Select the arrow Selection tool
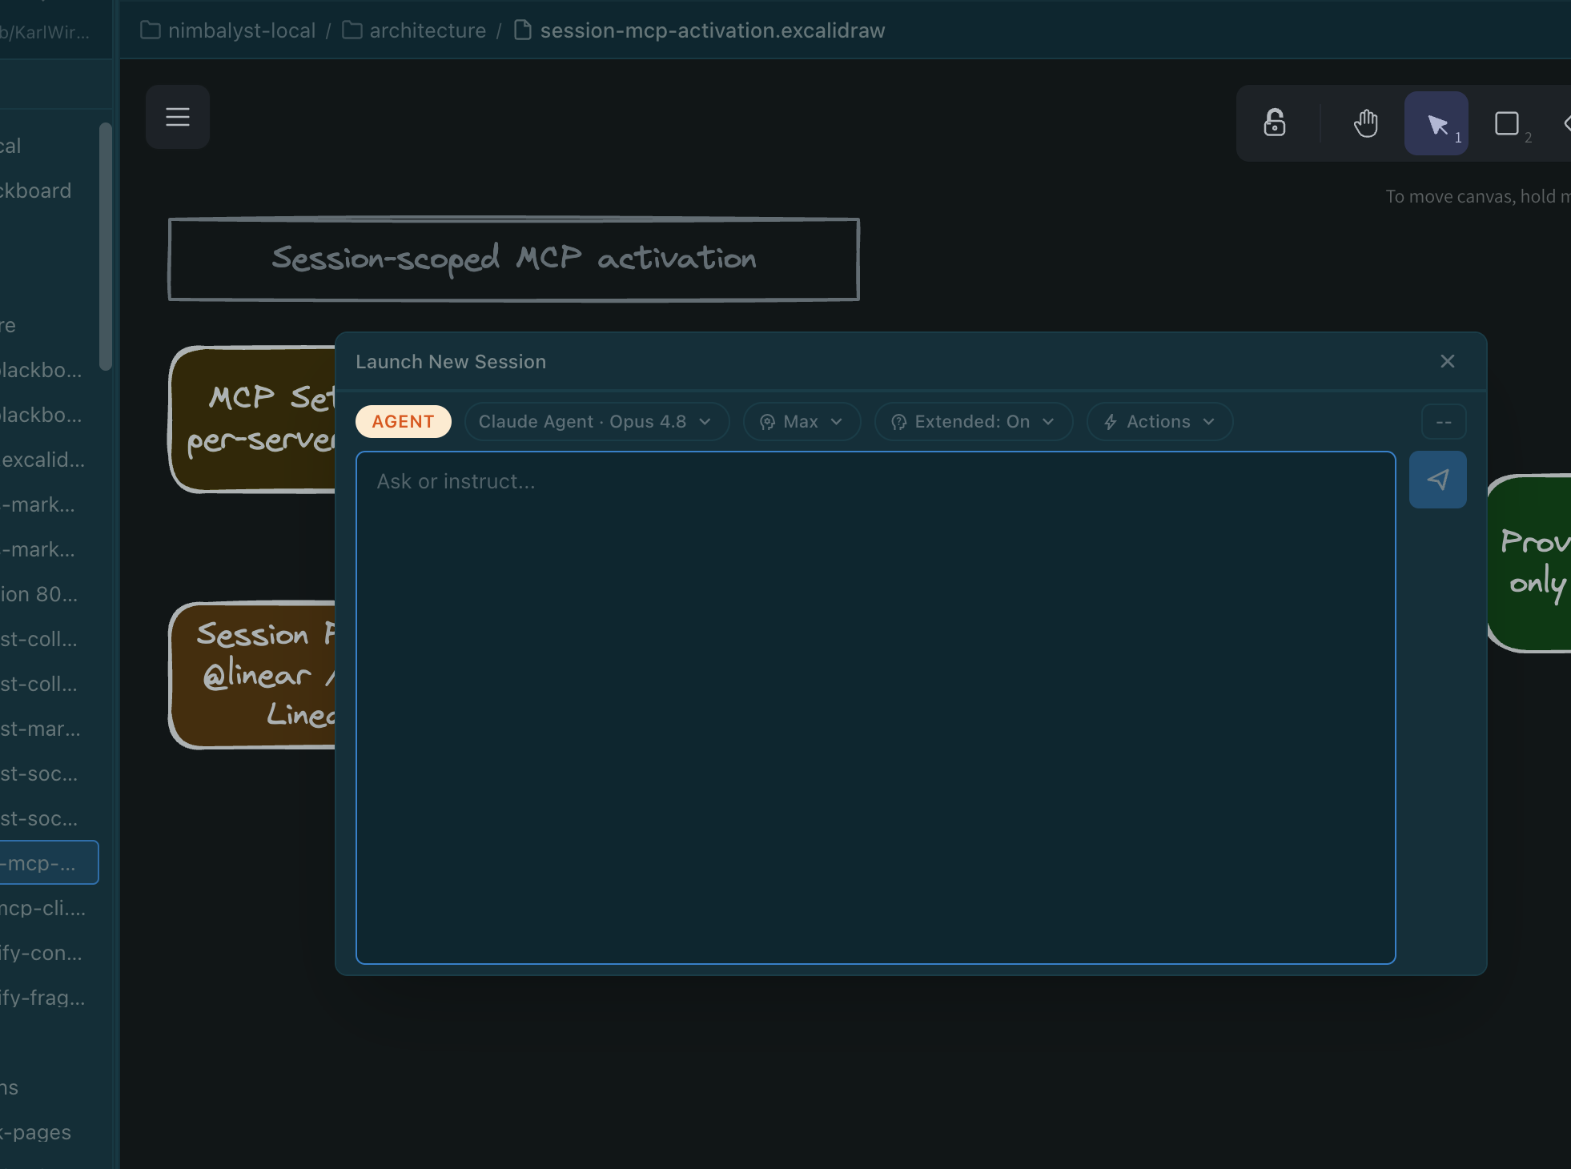The height and width of the screenshot is (1169, 1571). tap(1436, 123)
